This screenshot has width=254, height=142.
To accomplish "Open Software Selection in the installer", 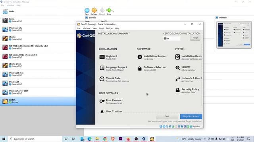I will pyautogui.click(x=152, y=68).
